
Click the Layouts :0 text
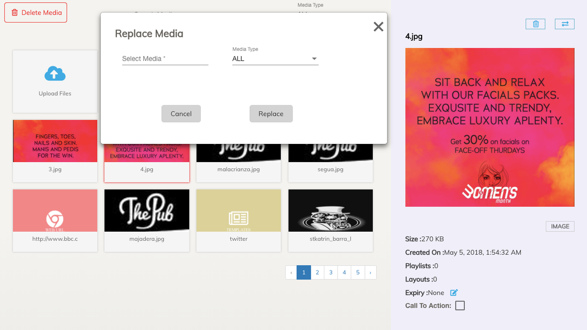click(x=421, y=279)
